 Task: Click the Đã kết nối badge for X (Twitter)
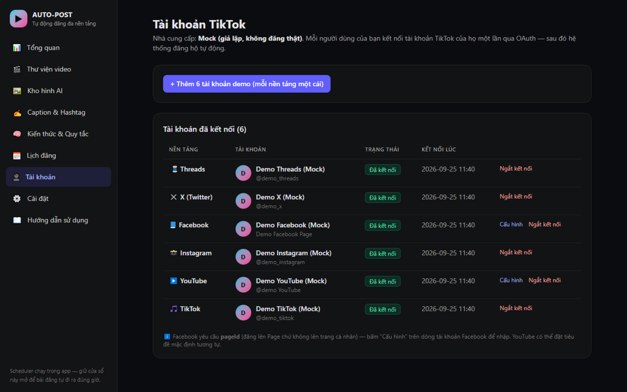[x=383, y=197]
